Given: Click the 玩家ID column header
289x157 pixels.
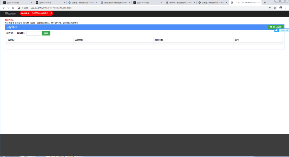Looking at the screenshot, I should point(11,40).
